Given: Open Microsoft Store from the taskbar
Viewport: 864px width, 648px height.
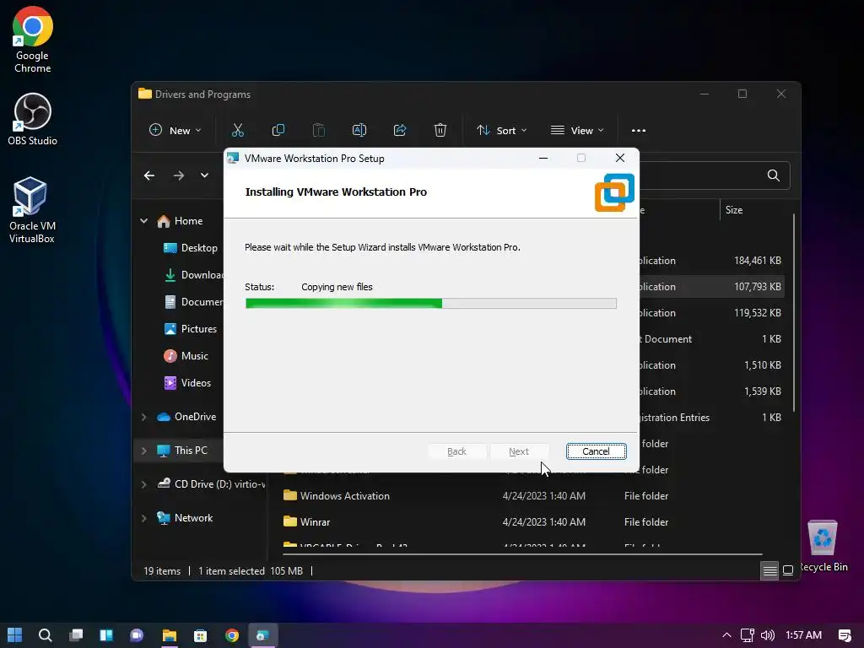Looking at the screenshot, I should tap(201, 635).
